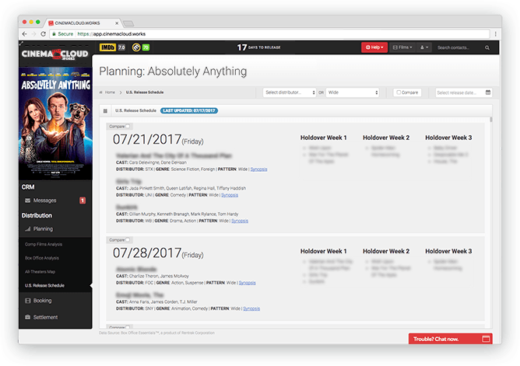Click the chat icon in Trouble? Chat now

point(486,339)
